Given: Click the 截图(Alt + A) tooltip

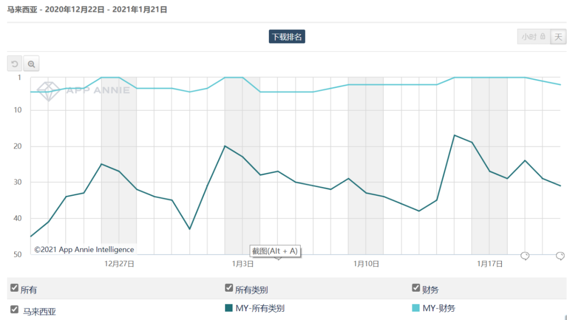Looking at the screenshot, I should (275, 251).
